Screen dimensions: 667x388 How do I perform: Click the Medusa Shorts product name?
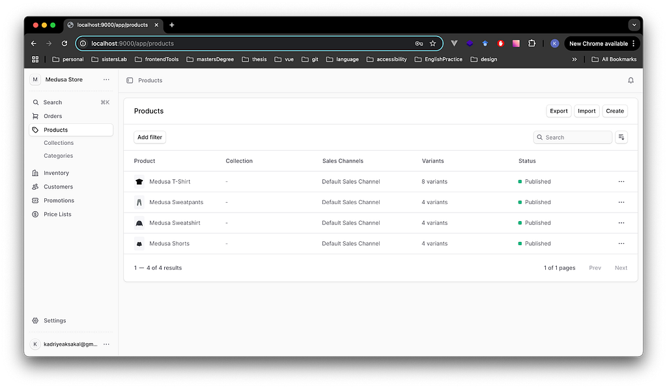click(x=169, y=244)
